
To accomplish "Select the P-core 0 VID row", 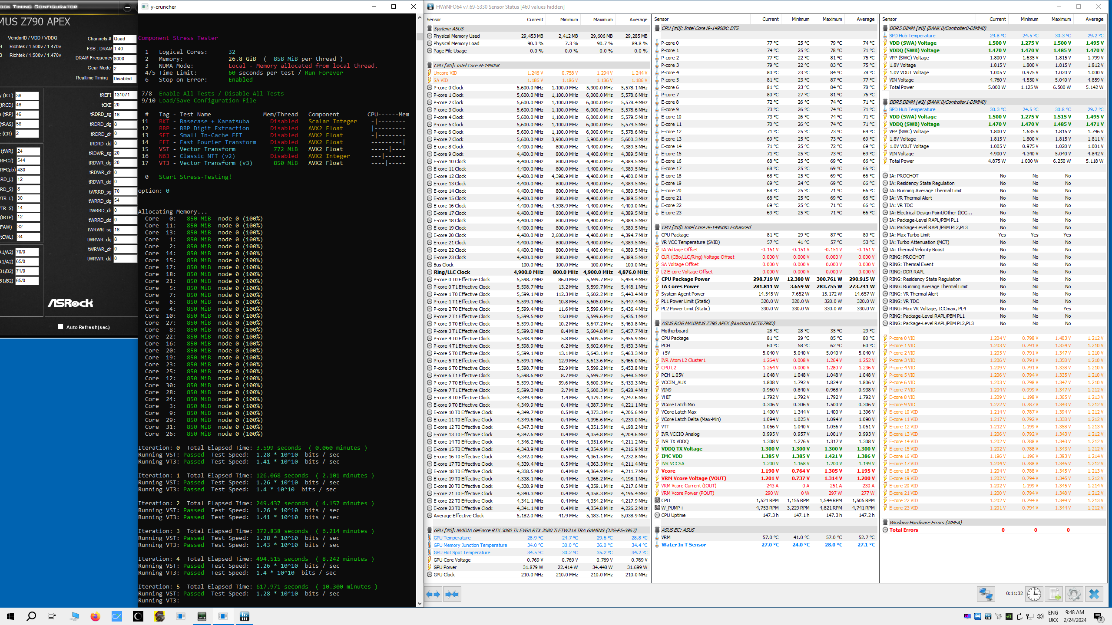I will point(993,338).
